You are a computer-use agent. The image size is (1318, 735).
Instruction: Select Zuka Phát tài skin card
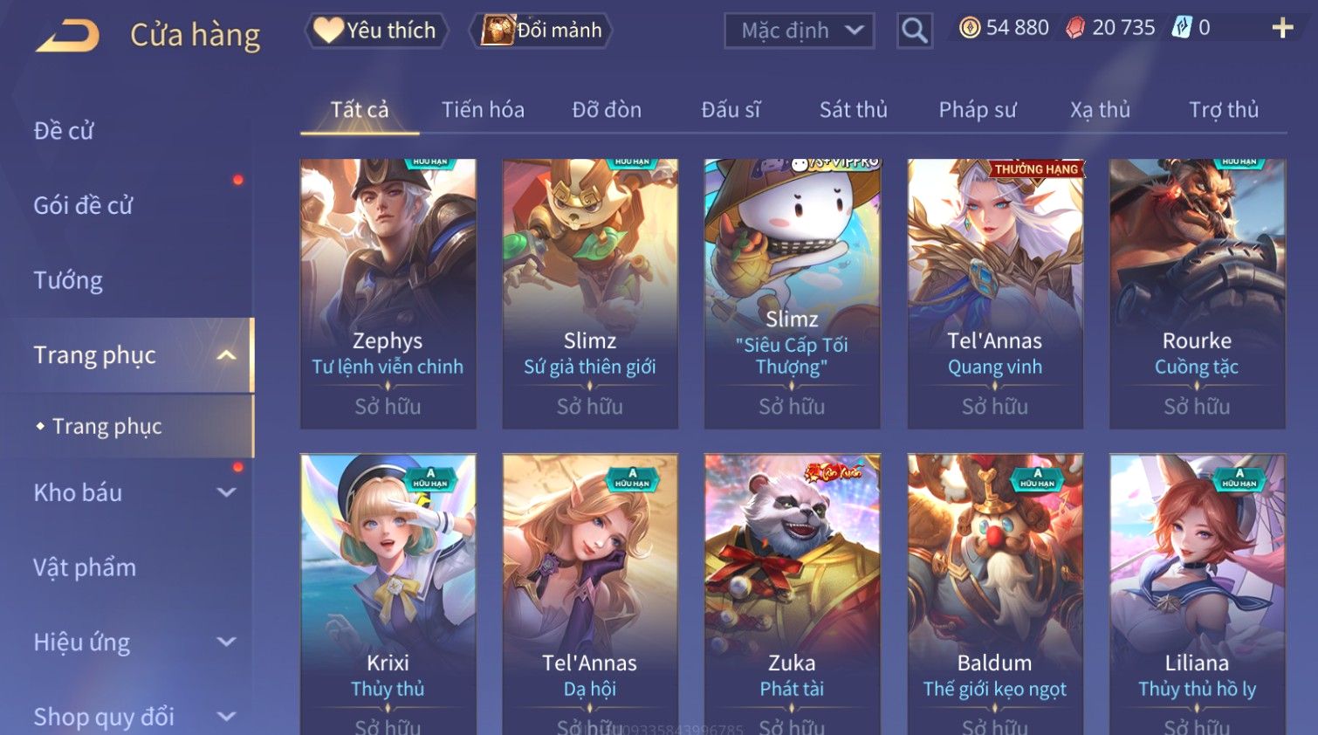point(793,594)
